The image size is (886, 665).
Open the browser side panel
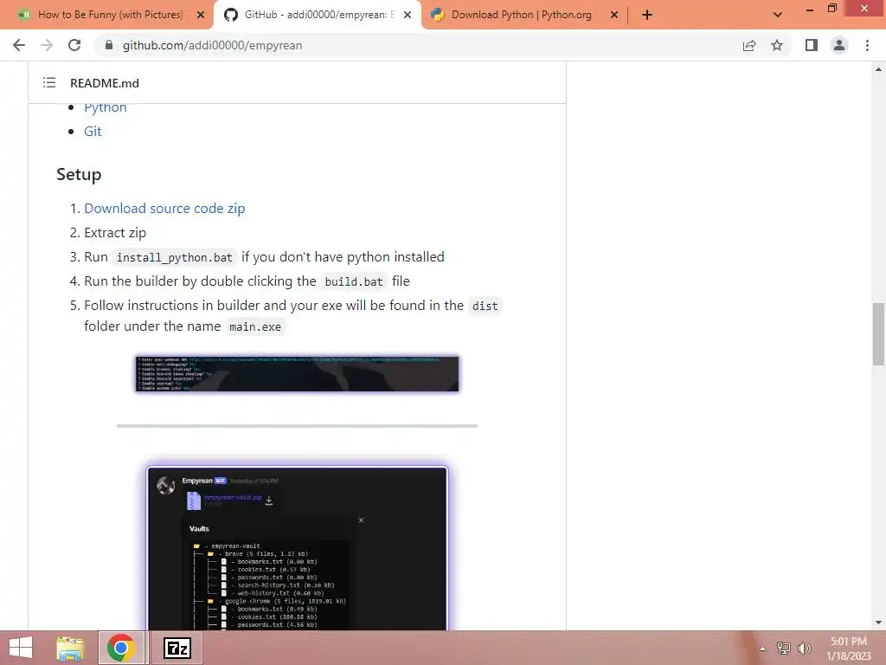pyautogui.click(x=812, y=45)
